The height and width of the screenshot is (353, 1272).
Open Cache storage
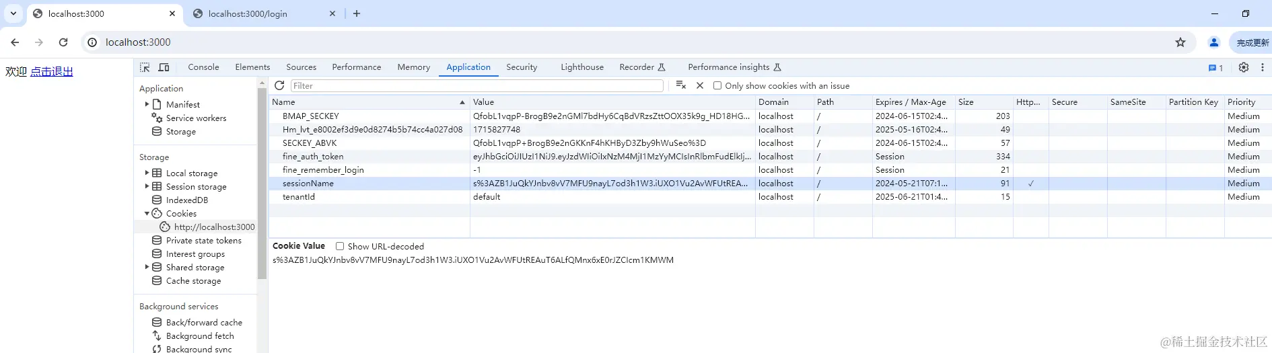(x=193, y=280)
